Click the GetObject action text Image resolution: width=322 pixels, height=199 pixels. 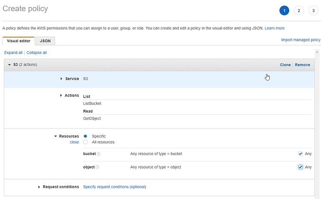(92, 118)
